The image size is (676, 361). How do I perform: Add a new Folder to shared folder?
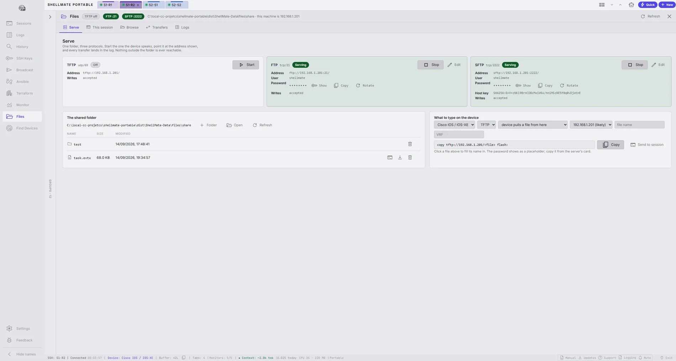click(x=208, y=125)
